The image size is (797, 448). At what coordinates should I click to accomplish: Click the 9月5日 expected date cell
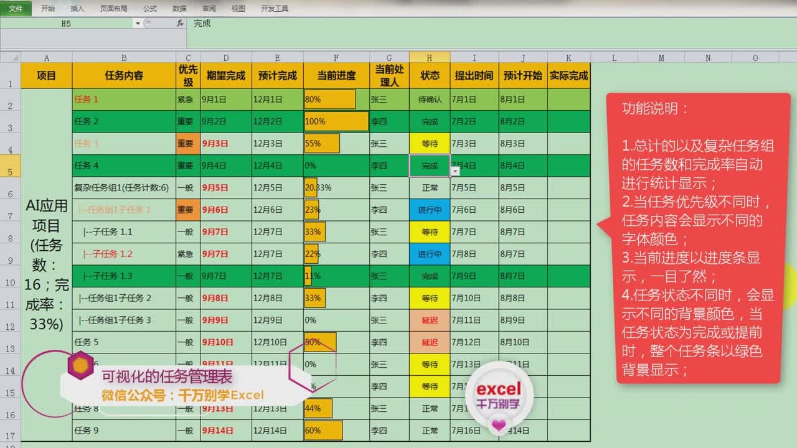coord(226,188)
